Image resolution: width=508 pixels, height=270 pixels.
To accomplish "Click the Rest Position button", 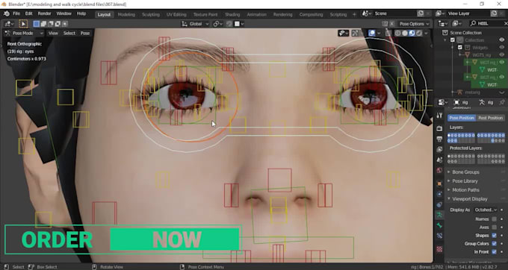I will (x=491, y=118).
